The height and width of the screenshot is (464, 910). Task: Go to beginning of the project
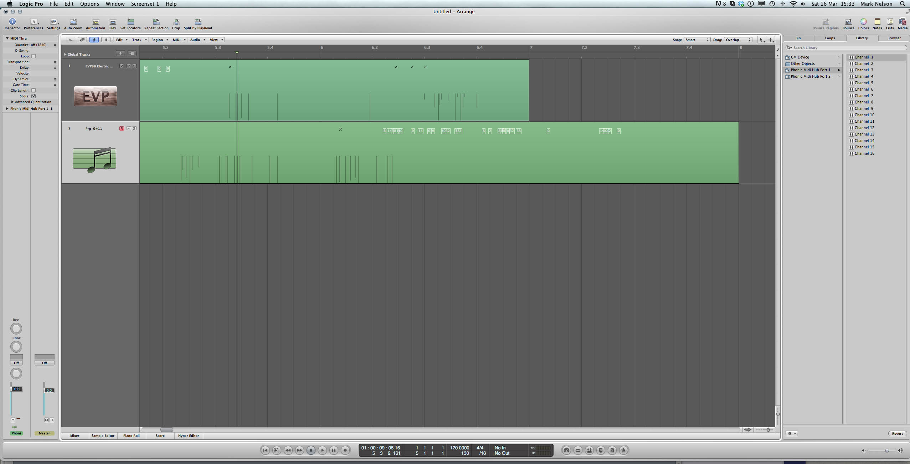pos(265,450)
